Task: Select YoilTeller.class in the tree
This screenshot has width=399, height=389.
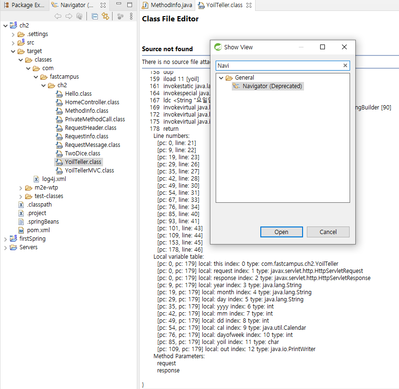Action: pos(83,162)
